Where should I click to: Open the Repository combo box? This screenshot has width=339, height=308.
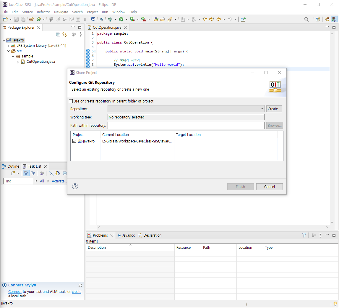(x=186, y=109)
